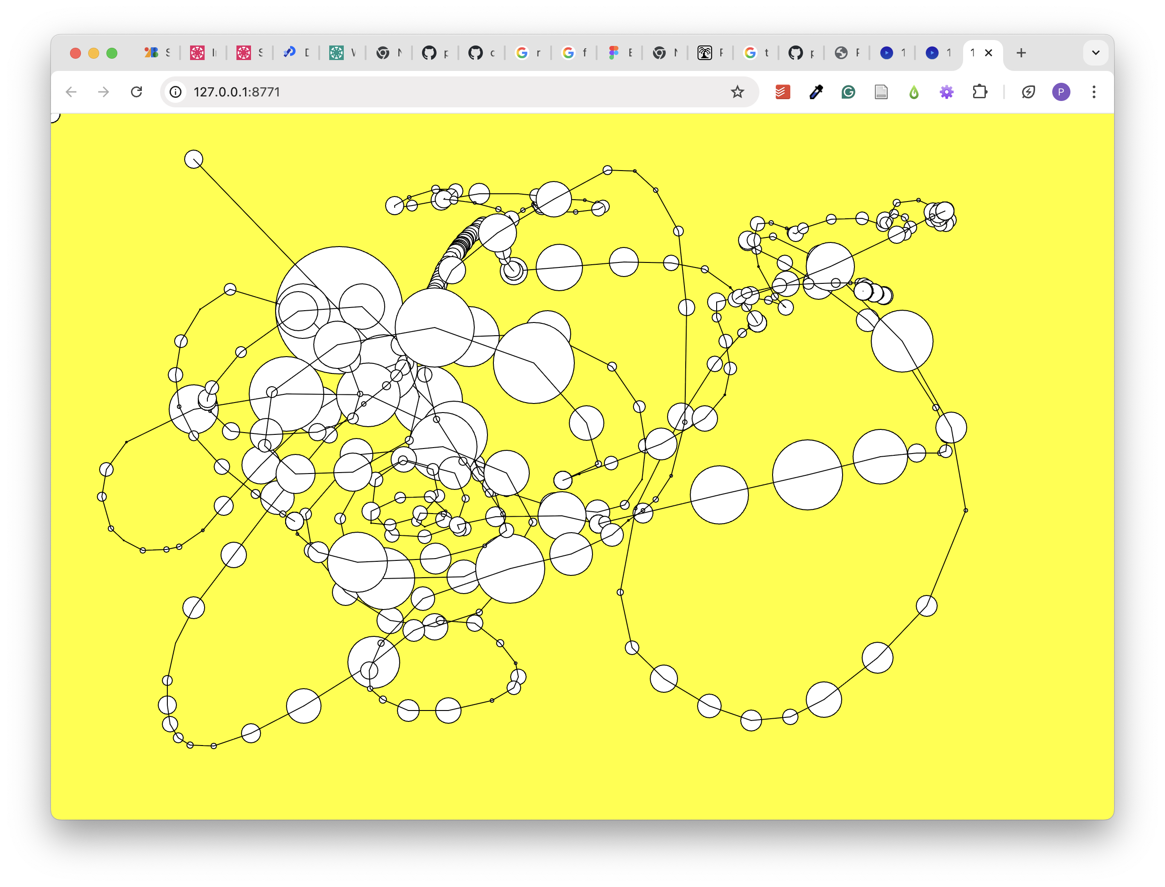
Task: Open the Grammarly extension
Action: coord(848,92)
